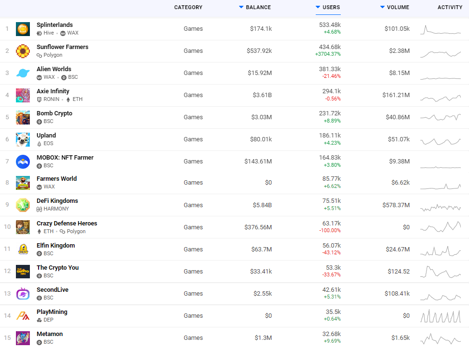Click the RONIN chain icon under Axie Infinity
The height and width of the screenshot is (349, 469).
[39, 100]
